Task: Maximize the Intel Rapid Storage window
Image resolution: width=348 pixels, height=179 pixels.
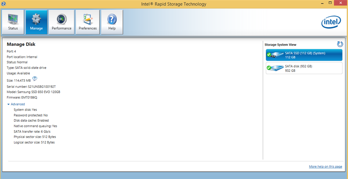Action: pos(330,3)
